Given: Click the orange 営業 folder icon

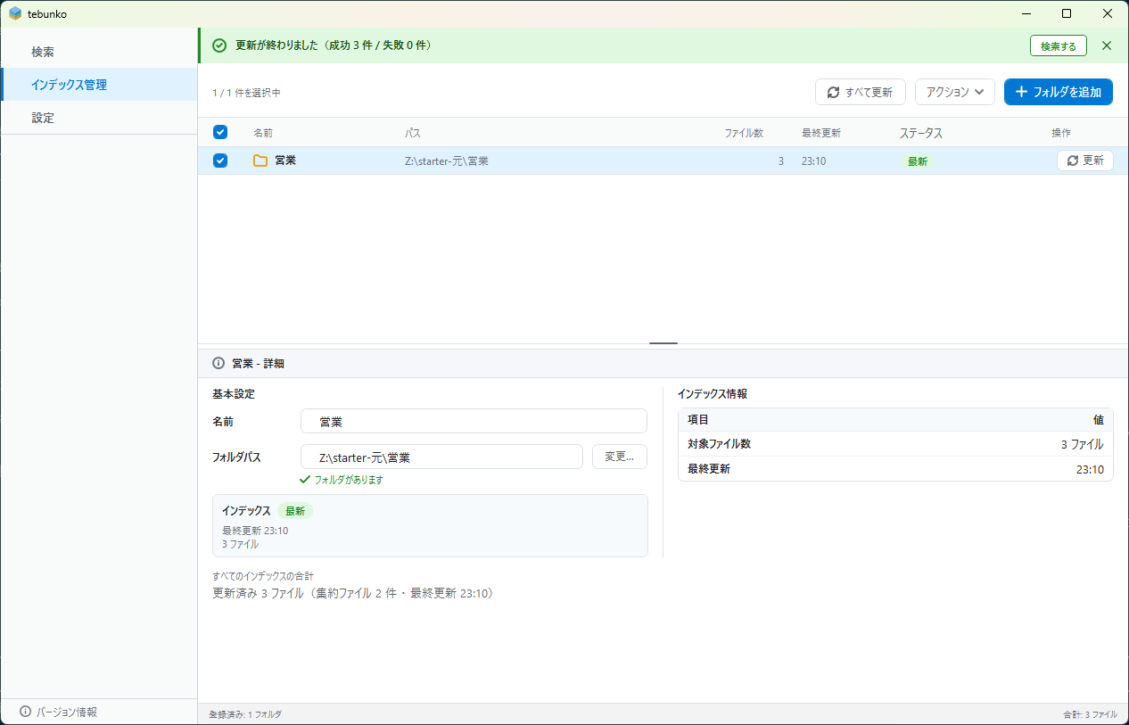Looking at the screenshot, I should click(260, 161).
